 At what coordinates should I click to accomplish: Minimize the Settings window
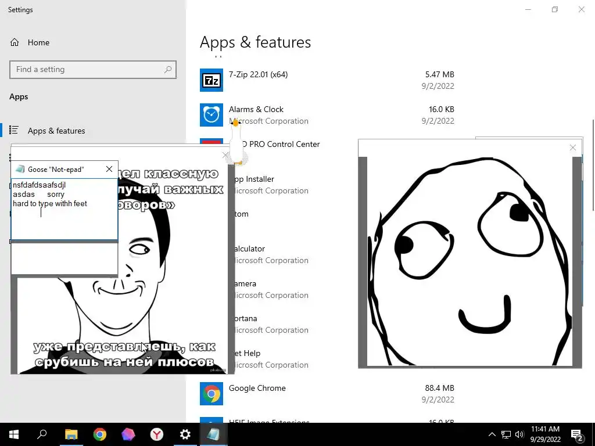pos(528,9)
